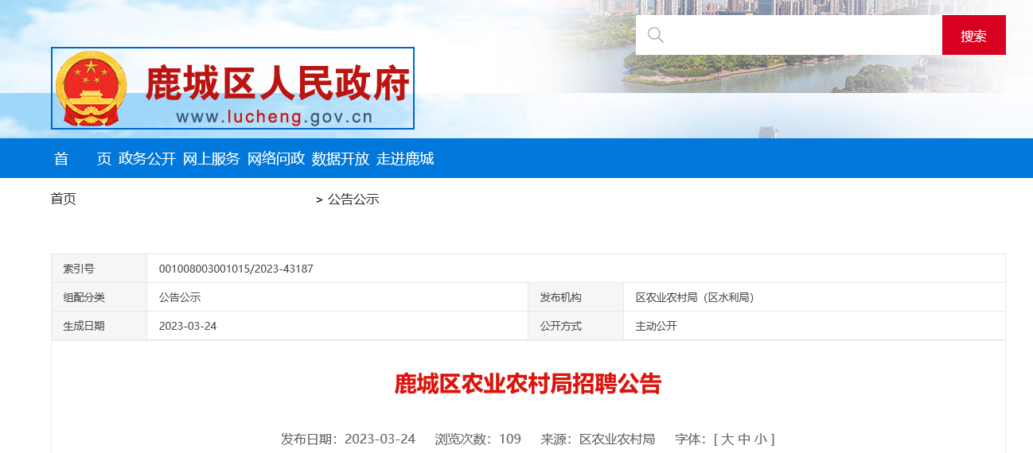Click 浏览次数：109 text
The width and height of the screenshot is (1033, 453).
click(x=478, y=439)
